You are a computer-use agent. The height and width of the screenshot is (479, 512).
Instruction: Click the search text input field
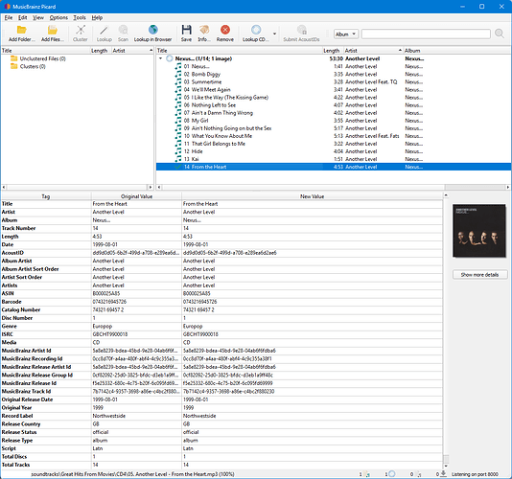pos(426,34)
